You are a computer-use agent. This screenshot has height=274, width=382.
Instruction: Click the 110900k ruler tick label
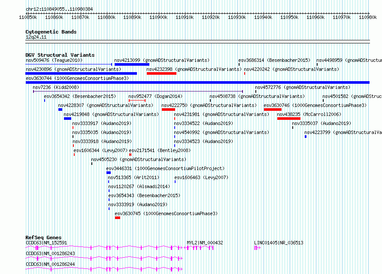coord(158,17)
